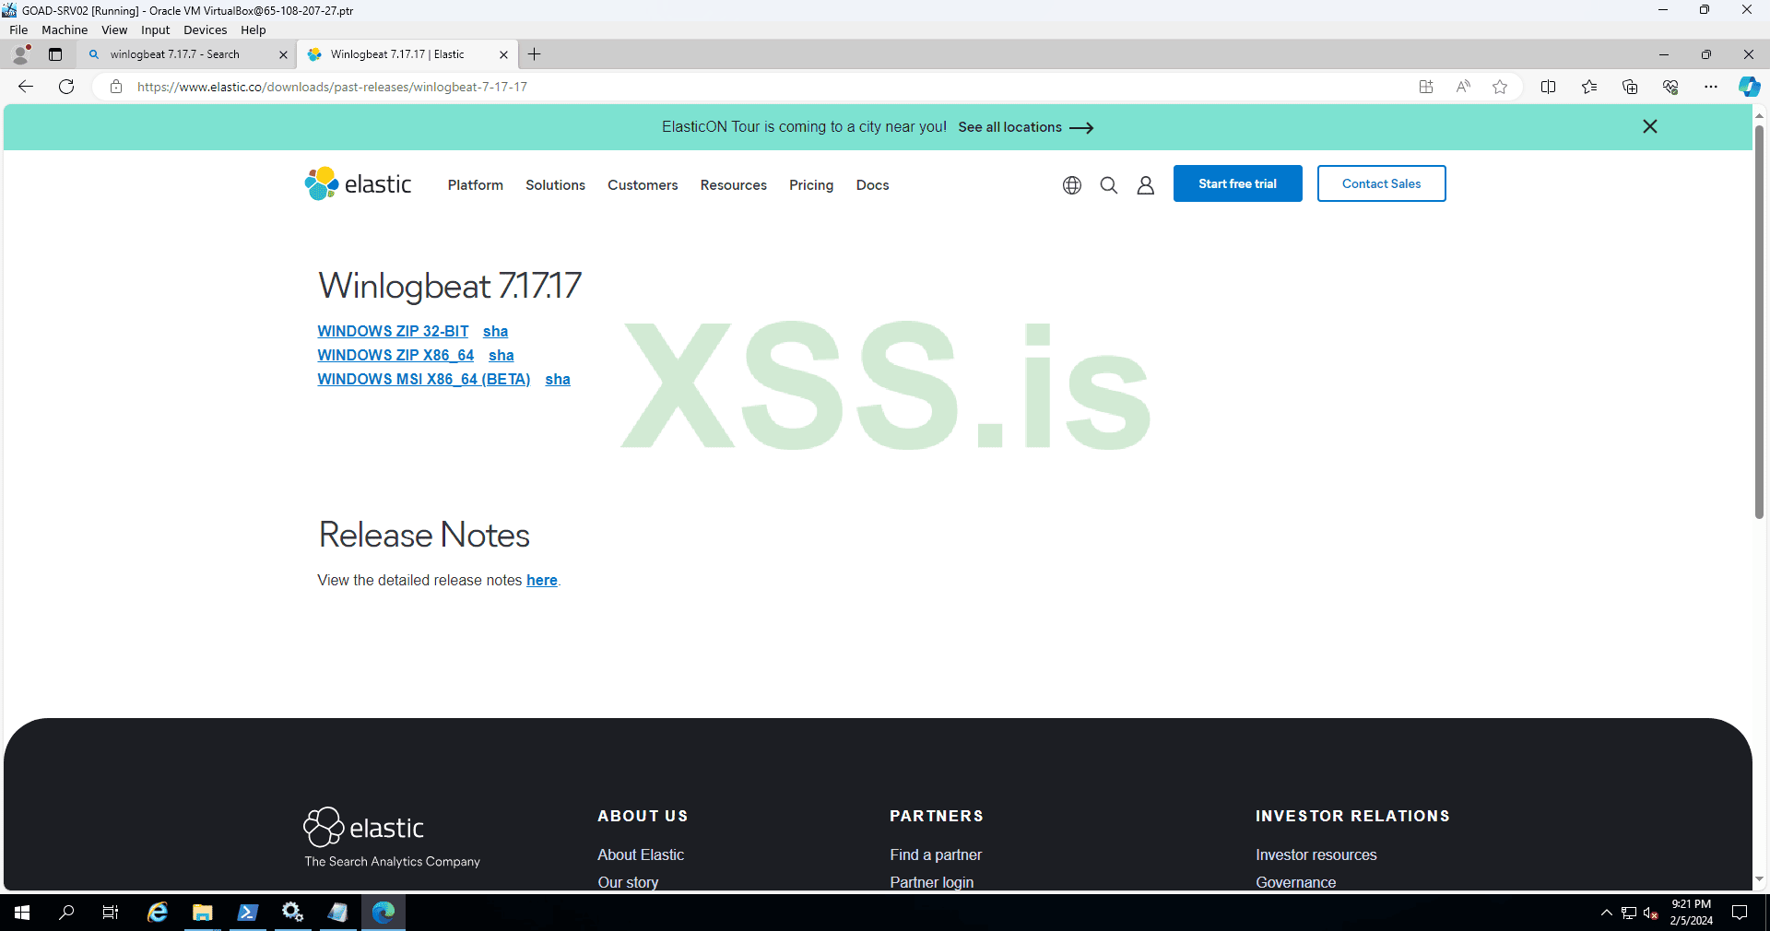The width and height of the screenshot is (1770, 931).
Task: View site information lock icon
Action: (x=116, y=87)
